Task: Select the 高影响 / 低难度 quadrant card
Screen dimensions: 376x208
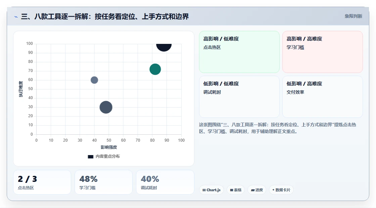Action: pos(239,52)
